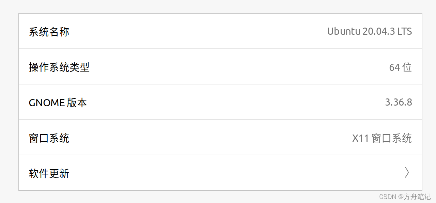
Task: Click the 系统名称 label
Action: 49,32
